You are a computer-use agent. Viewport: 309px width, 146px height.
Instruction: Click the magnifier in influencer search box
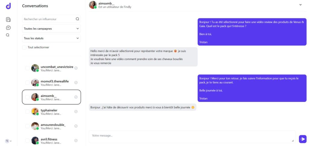click(x=77, y=19)
